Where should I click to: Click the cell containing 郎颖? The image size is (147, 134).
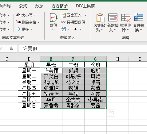(x=73, y=70)
